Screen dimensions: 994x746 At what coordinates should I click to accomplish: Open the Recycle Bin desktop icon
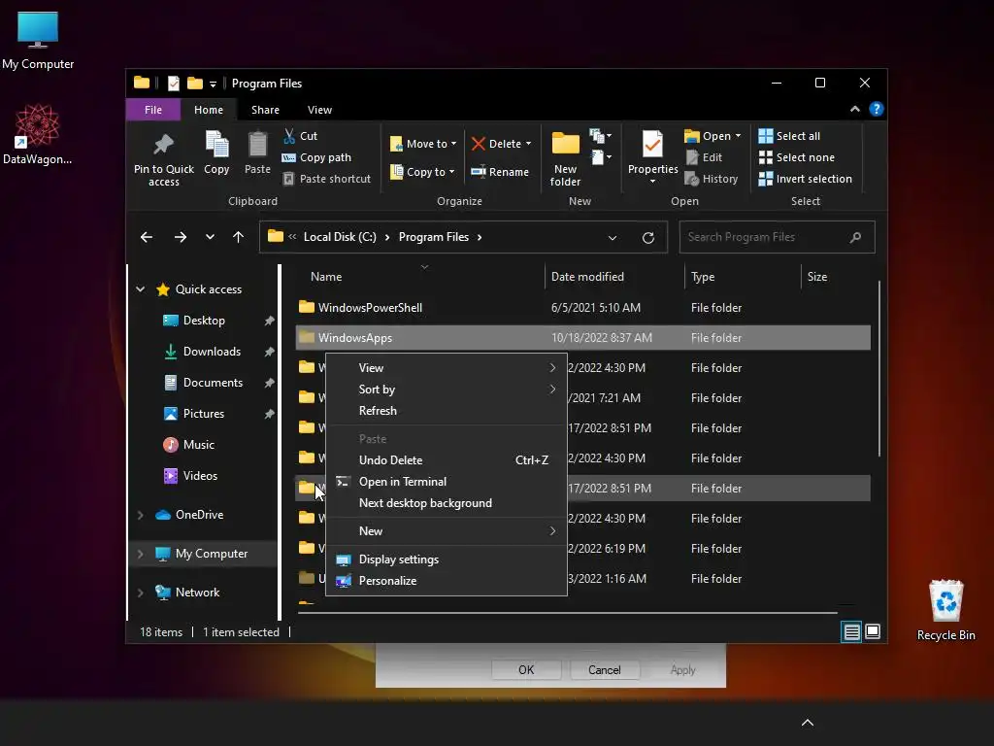click(x=945, y=610)
